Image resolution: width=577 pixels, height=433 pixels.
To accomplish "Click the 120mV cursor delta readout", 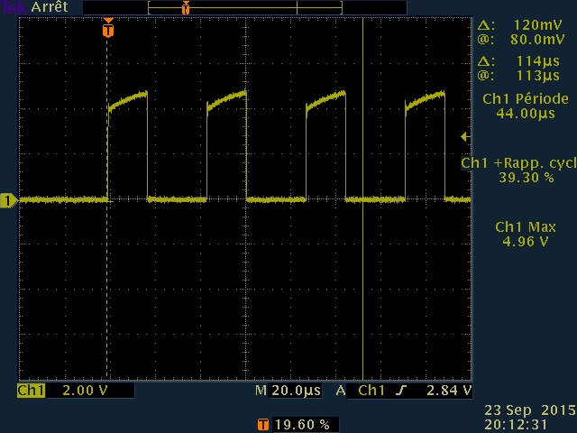I will click(x=537, y=25).
